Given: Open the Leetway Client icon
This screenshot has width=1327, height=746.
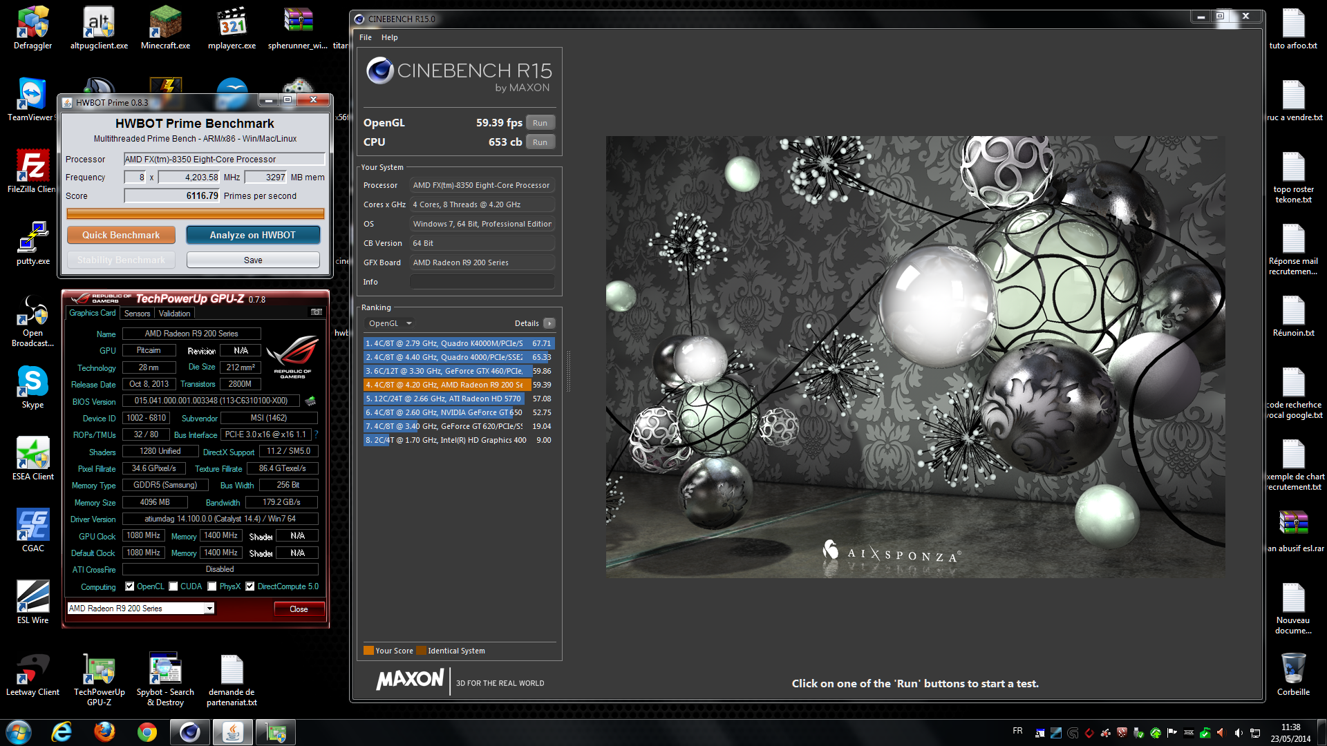Looking at the screenshot, I should [x=32, y=674].
